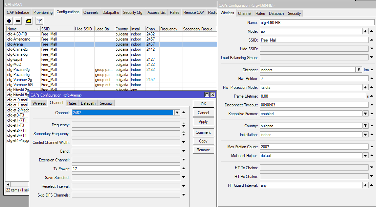Select the cfg-Americano row name
Screen dimensions: 376x207
pos(19,39)
